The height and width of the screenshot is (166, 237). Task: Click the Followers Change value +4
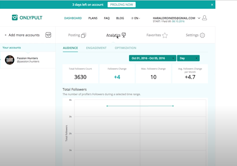(x=117, y=77)
